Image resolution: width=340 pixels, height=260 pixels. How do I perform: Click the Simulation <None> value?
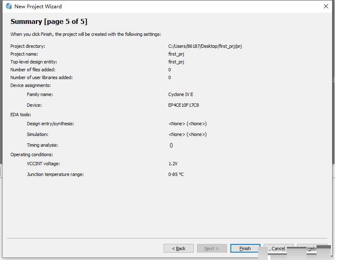pyautogui.click(x=188, y=134)
